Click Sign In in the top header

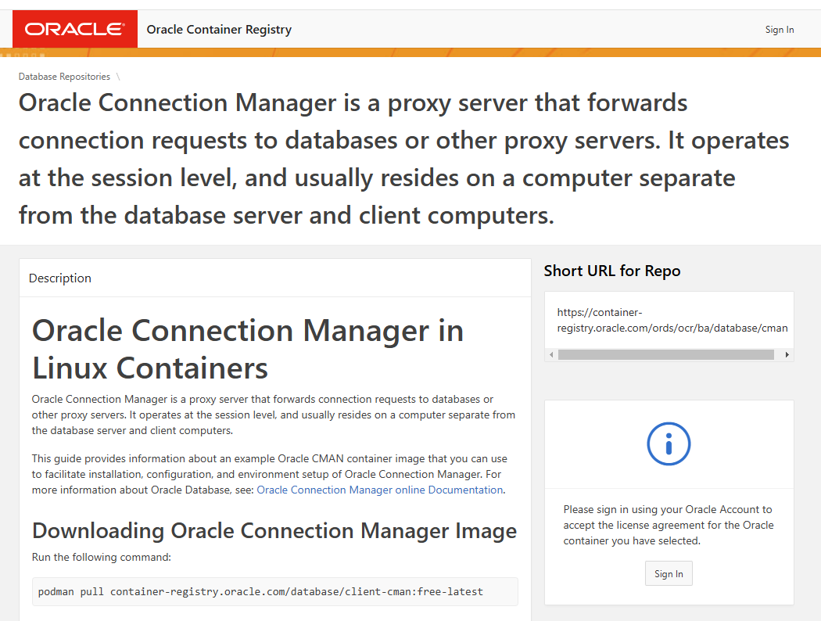click(779, 30)
